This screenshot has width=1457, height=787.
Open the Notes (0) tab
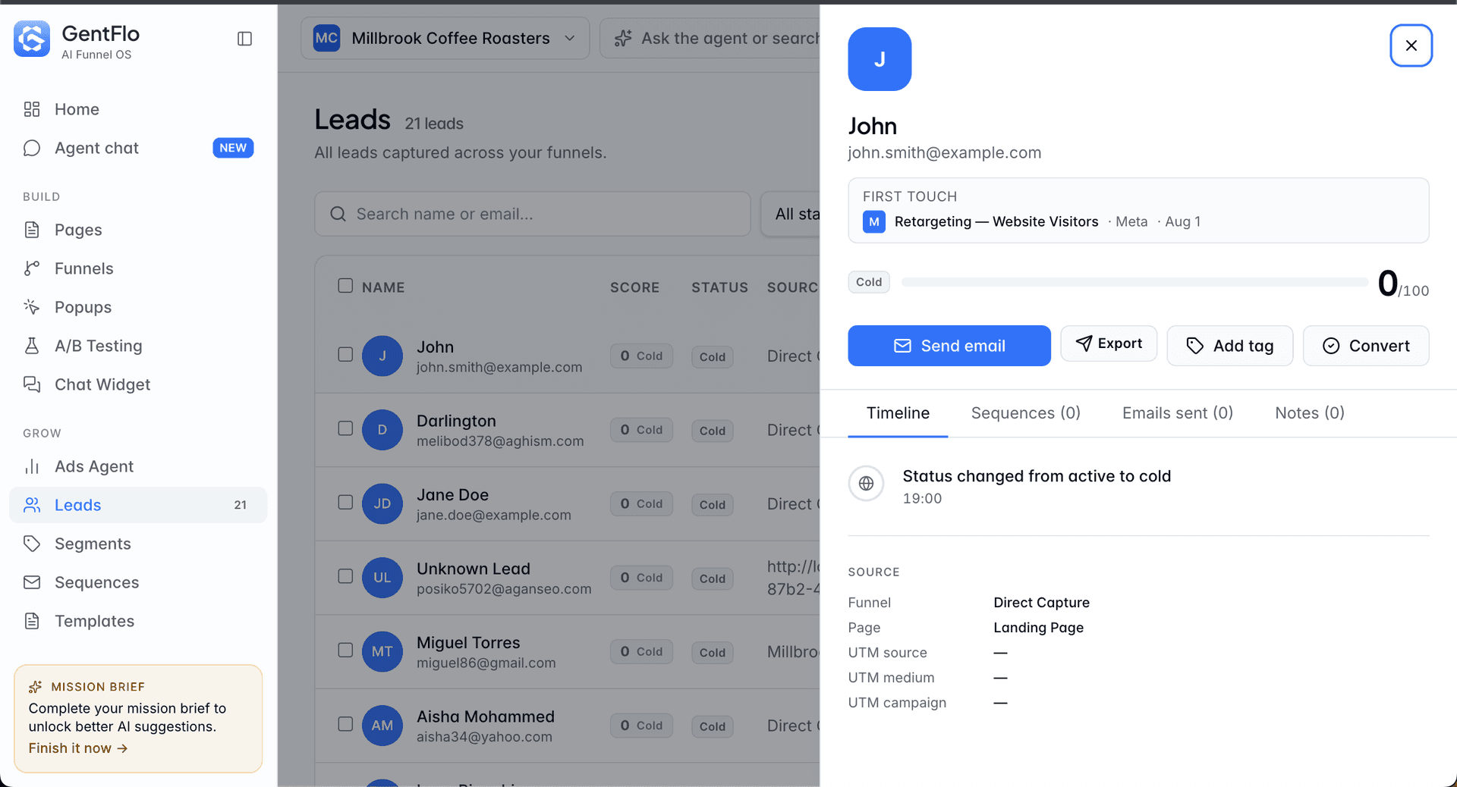[x=1310, y=413]
